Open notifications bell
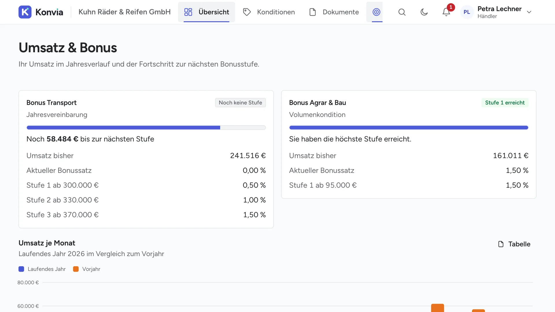Screen dimensions: 555x312 446,12
